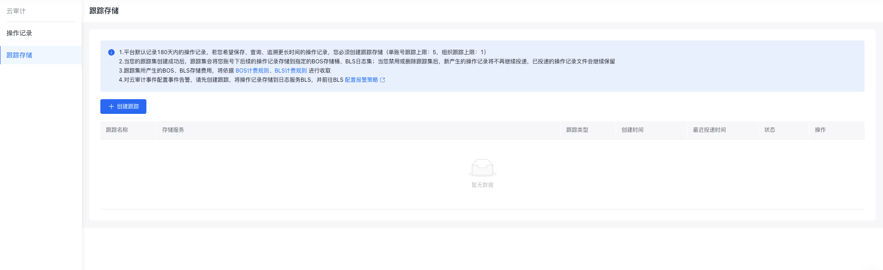The height and width of the screenshot is (270, 883).
Task: Click the plus icon on the 创建跟踪 button
Action: [x=111, y=107]
